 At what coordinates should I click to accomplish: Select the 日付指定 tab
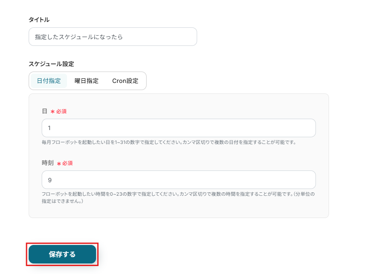(49, 81)
